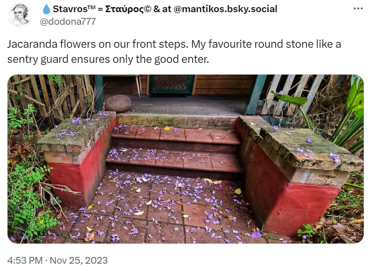Open the jacaranda steps photo
The image size is (370, 267).
tap(185, 159)
